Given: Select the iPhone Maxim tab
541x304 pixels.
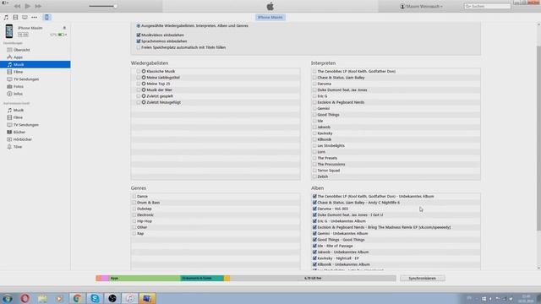Looking at the screenshot, I should (x=270, y=17).
